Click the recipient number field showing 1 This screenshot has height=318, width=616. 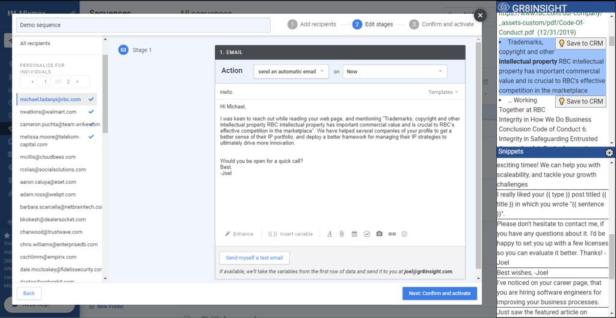(43, 81)
